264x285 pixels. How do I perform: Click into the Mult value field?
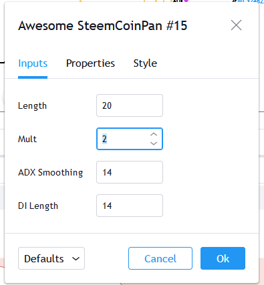coord(122,139)
